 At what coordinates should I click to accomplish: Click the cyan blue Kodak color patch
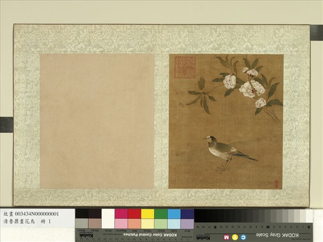coord(174,213)
